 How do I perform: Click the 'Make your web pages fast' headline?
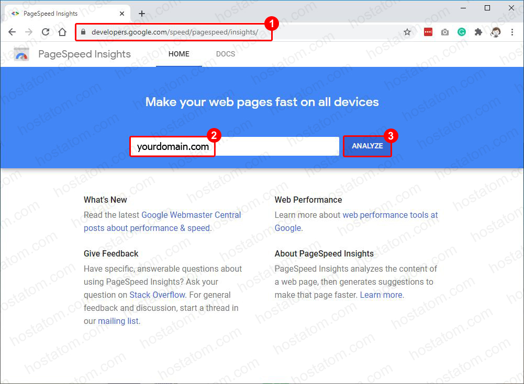click(x=262, y=102)
